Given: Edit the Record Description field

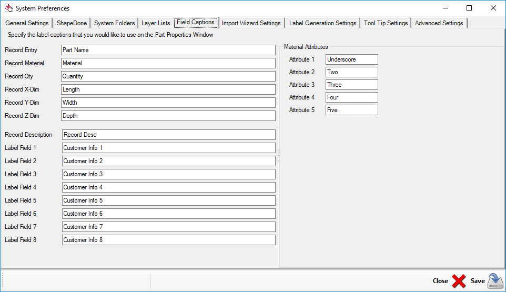Looking at the screenshot, I should pyautogui.click(x=169, y=135).
